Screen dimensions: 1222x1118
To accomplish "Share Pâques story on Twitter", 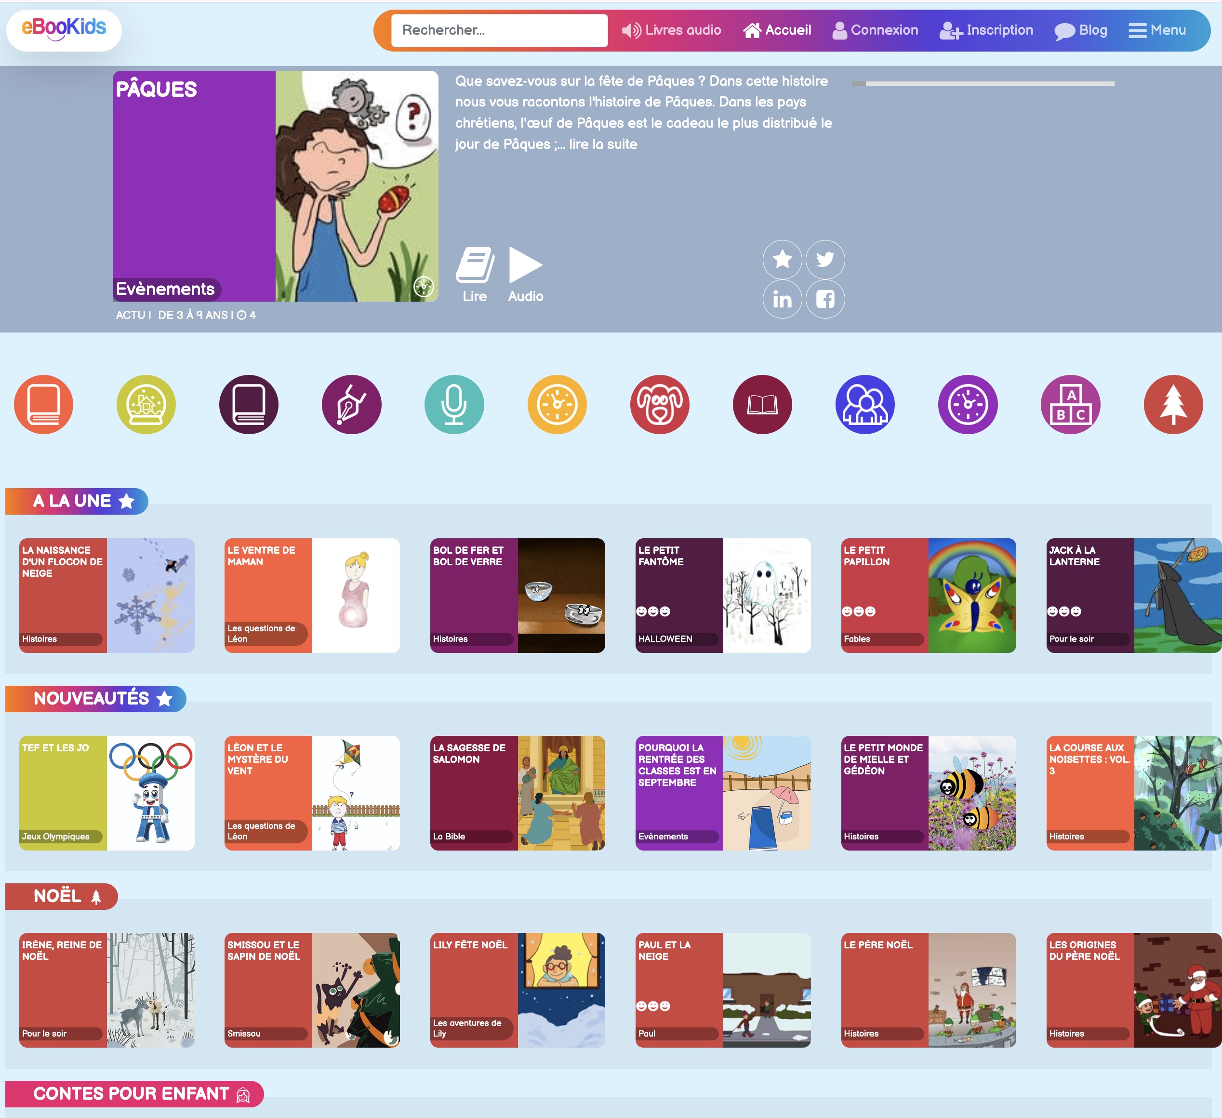I will tap(824, 259).
